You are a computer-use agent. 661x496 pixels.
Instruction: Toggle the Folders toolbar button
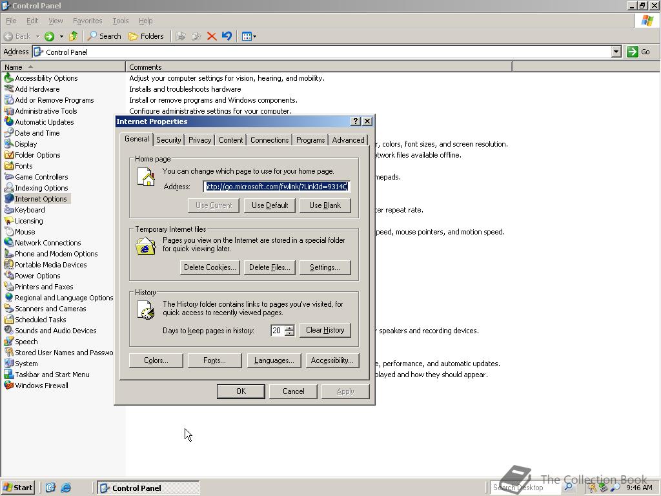(x=146, y=36)
